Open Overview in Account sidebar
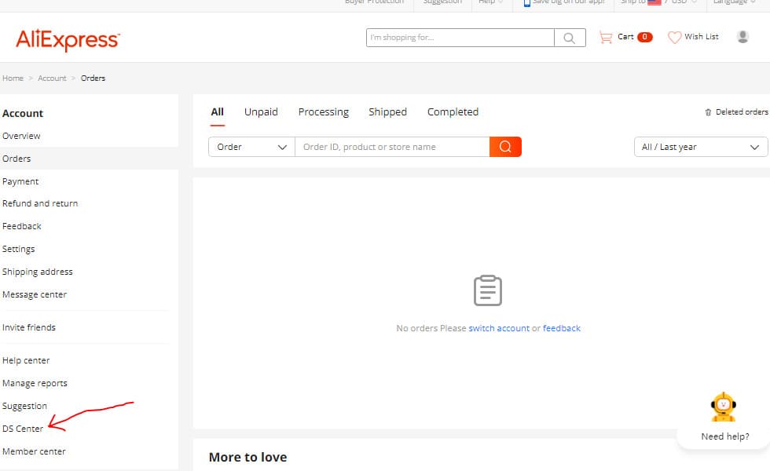770x471 pixels. pos(21,136)
